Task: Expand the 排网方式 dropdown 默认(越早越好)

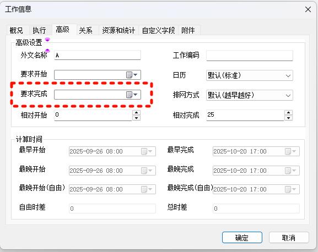Action: point(250,95)
